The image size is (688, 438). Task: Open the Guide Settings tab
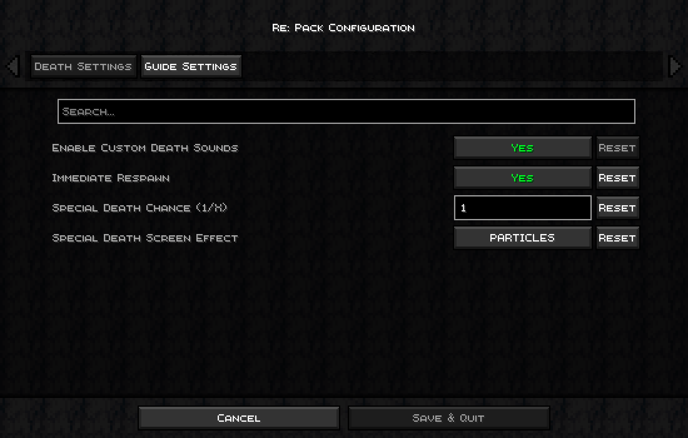(x=191, y=66)
